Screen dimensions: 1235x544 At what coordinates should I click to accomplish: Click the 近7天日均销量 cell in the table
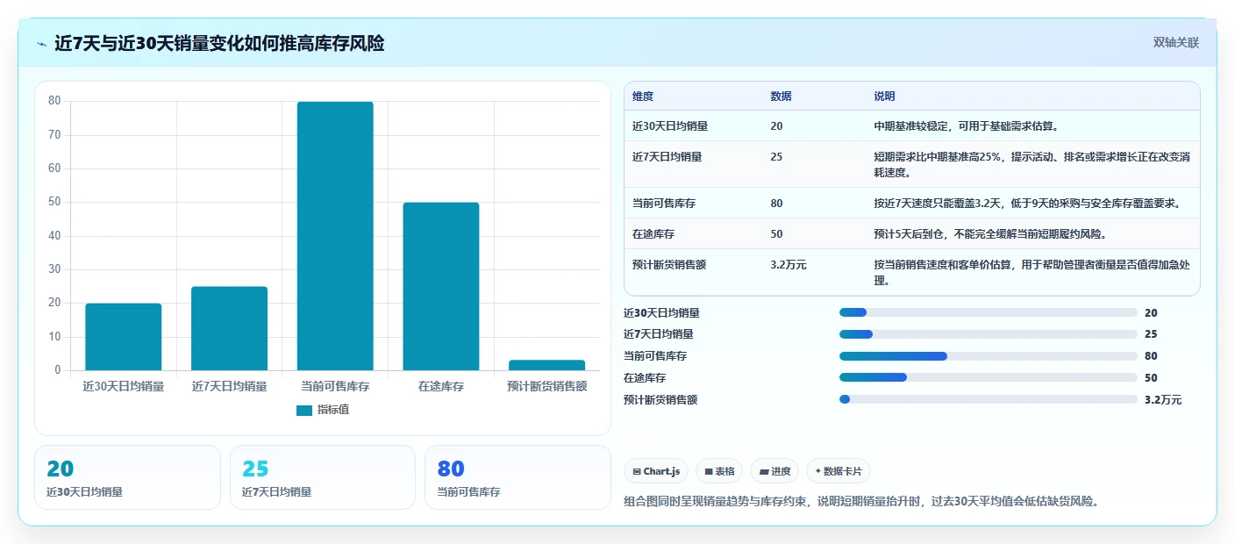point(667,157)
